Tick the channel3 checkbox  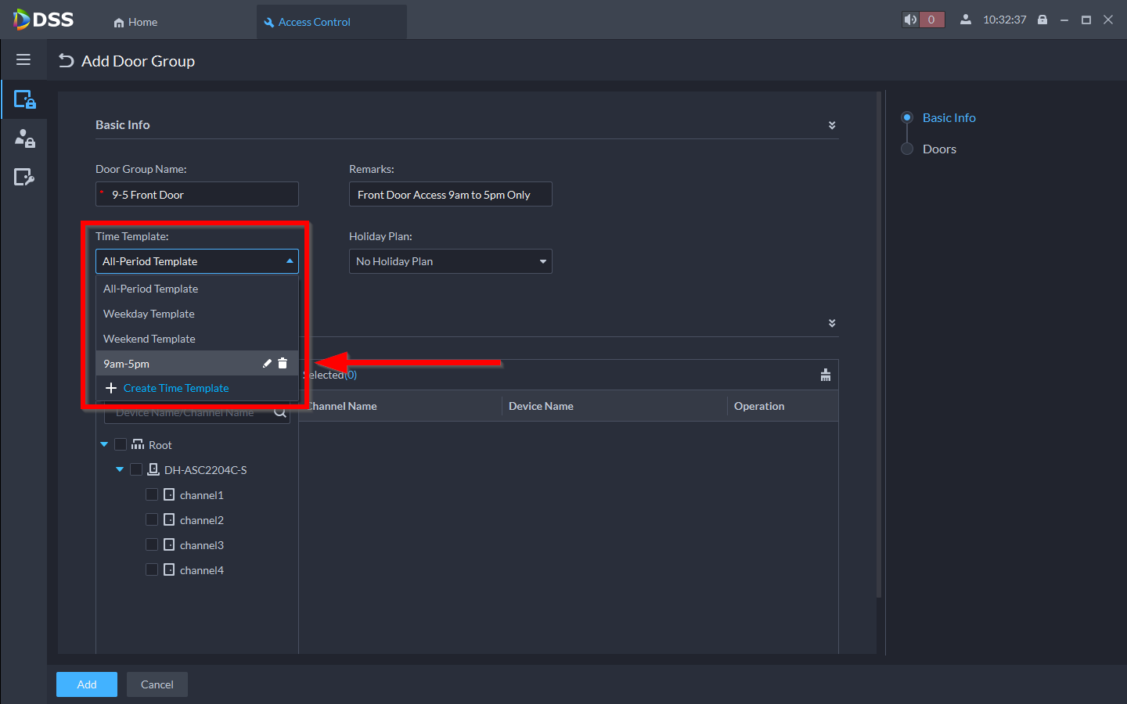[152, 545]
